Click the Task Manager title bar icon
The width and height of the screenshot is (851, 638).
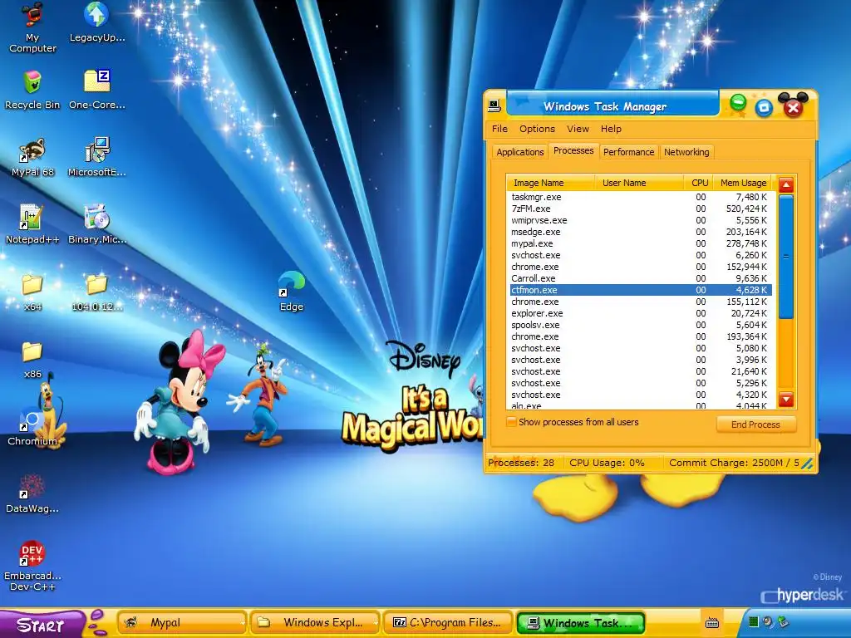coord(494,106)
